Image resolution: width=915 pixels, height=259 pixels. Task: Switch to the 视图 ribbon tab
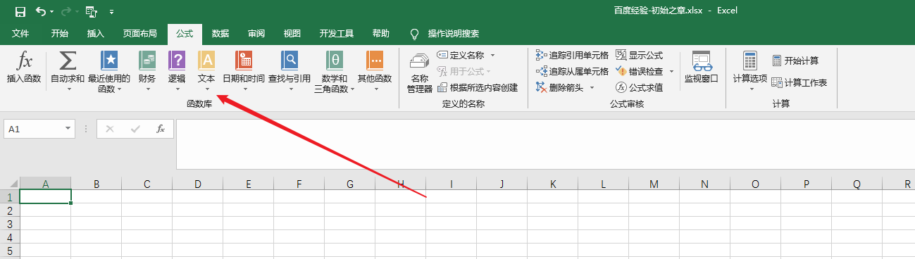(x=292, y=33)
